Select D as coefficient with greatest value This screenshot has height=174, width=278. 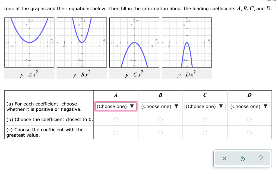pyautogui.click(x=249, y=133)
